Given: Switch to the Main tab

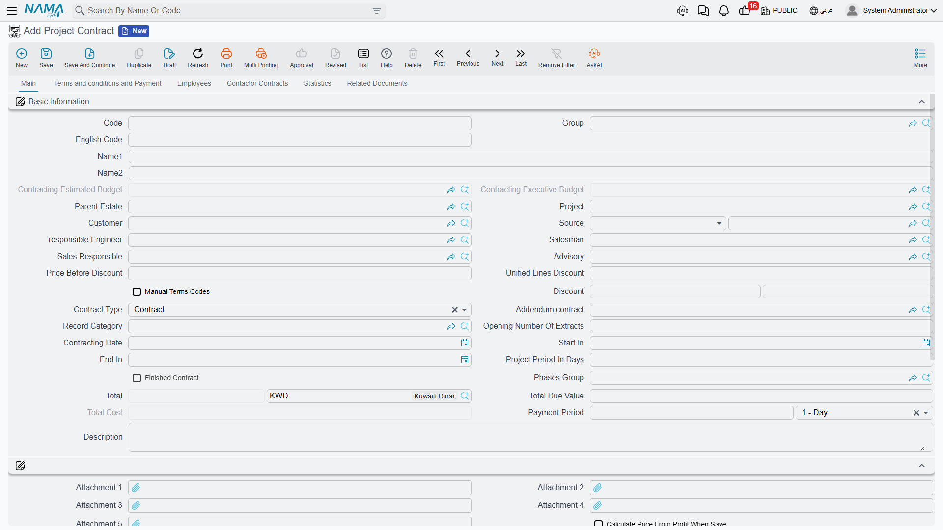Looking at the screenshot, I should [28, 83].
